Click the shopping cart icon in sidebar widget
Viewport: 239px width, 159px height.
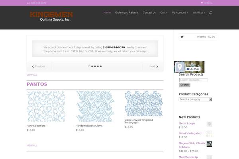[182, 37]
